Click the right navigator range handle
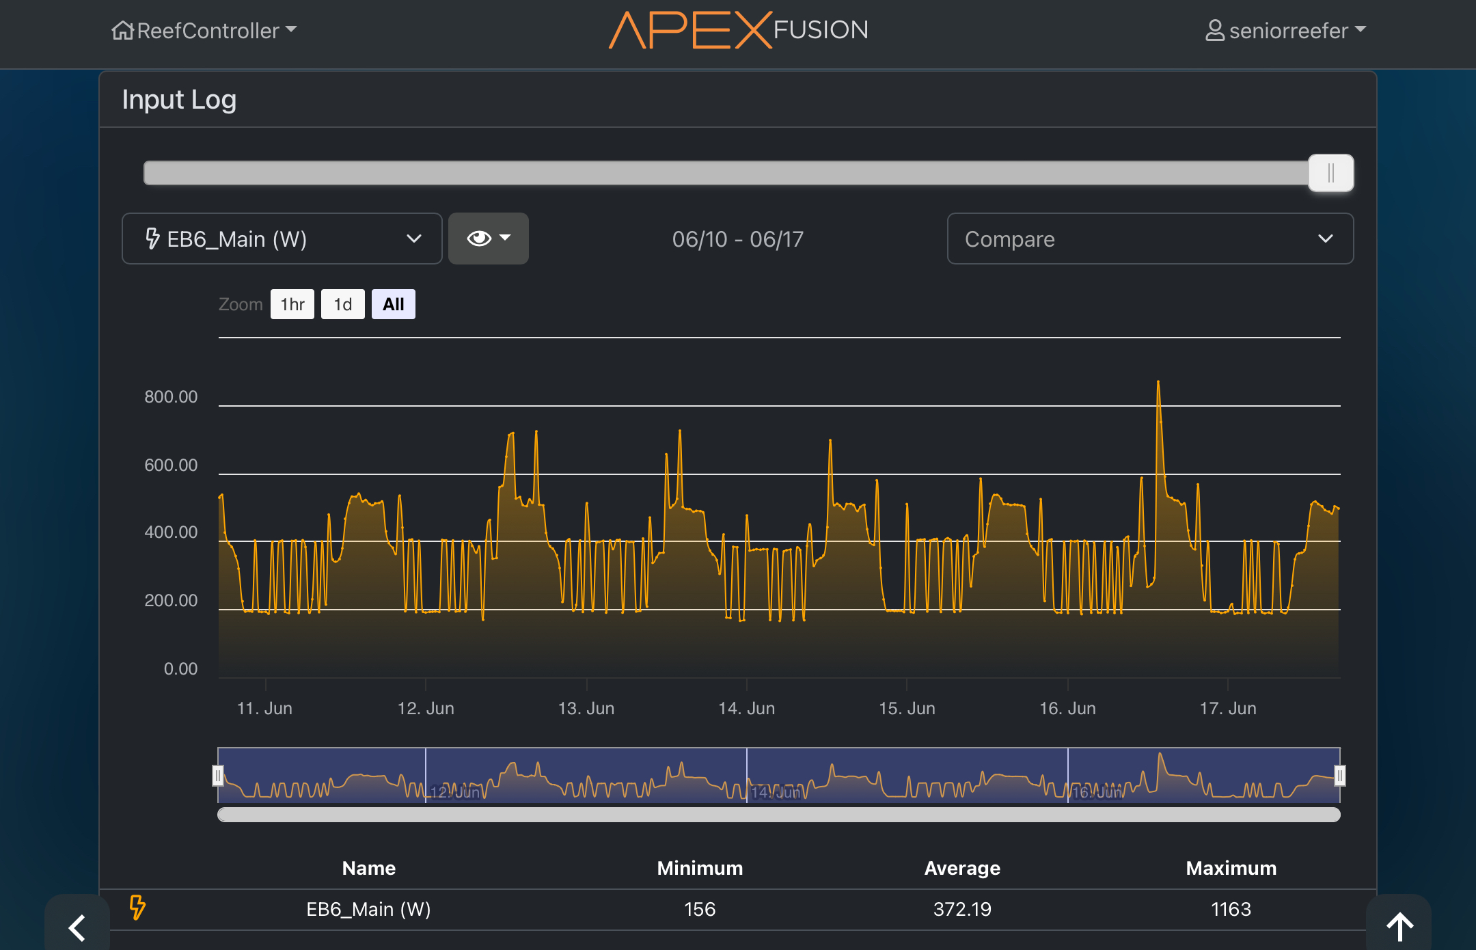1476x950 pixels. [1339, 775]
